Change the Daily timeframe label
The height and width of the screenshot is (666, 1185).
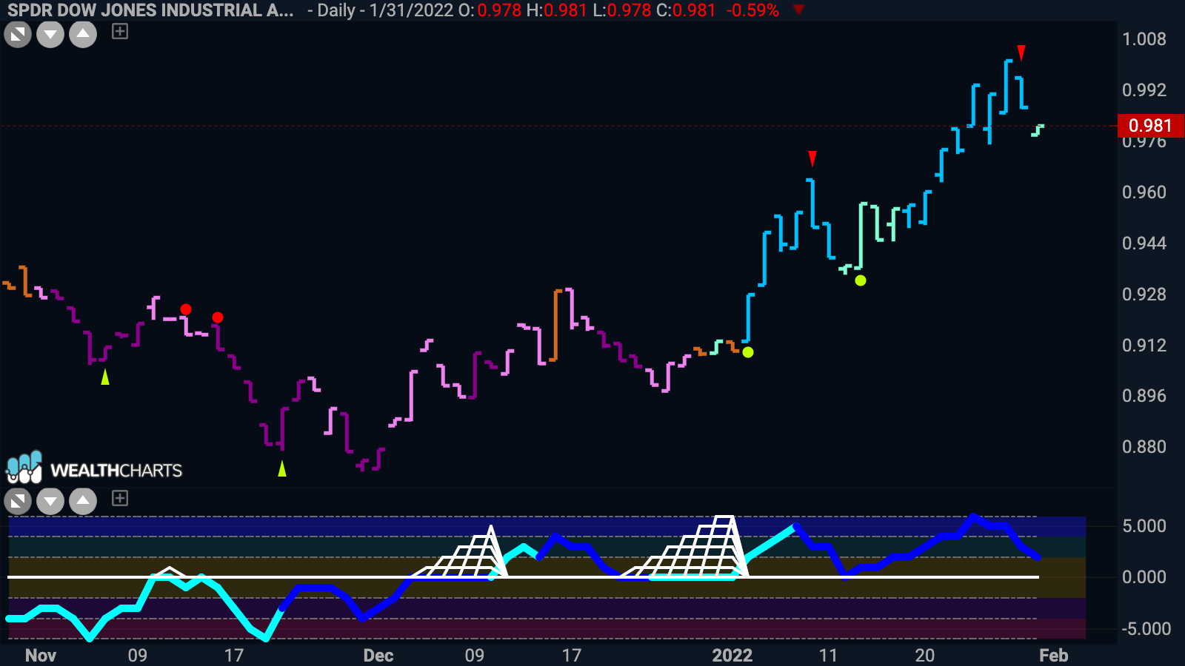click(x=336, y=10)
